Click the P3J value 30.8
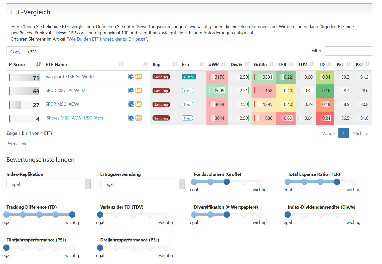This screenshot has height=264, width=382. coord(364,104)
